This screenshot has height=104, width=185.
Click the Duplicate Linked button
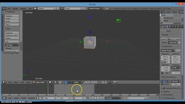pyautogui.click(x=12, y=36)
